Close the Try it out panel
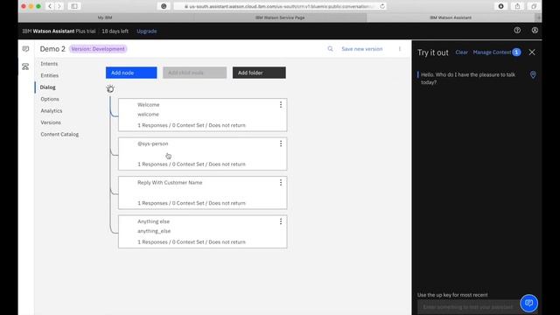 click(532, 52)
